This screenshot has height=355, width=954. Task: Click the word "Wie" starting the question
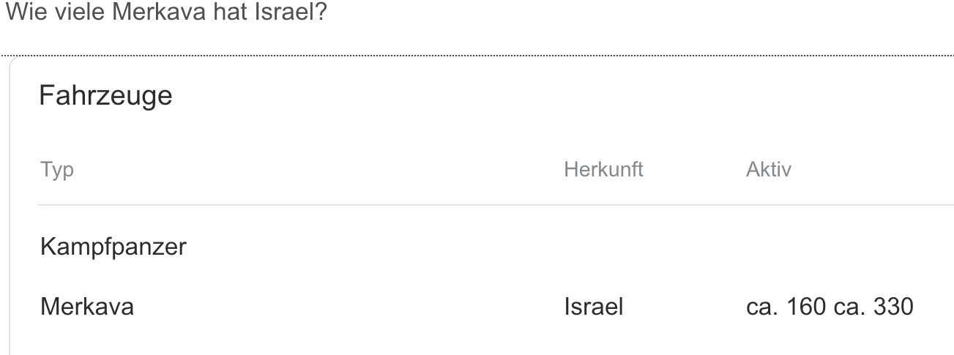[22, 14]
